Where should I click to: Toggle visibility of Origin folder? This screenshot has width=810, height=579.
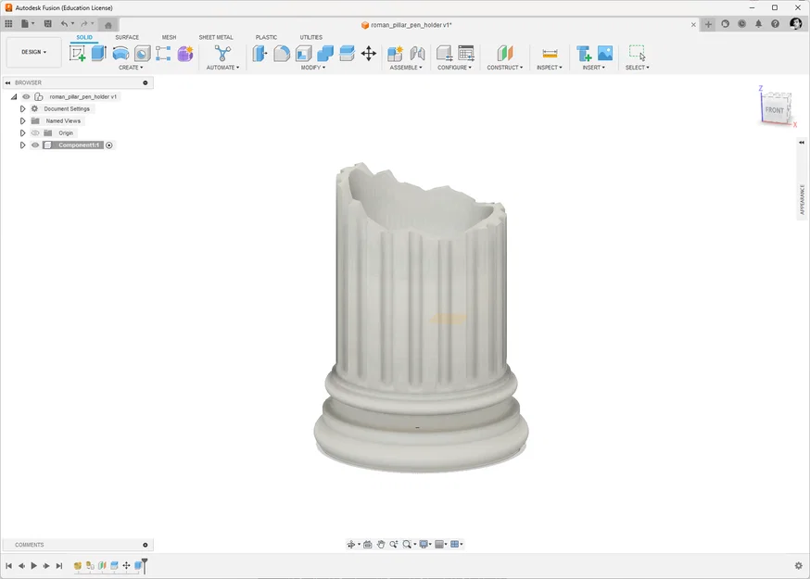35,132
